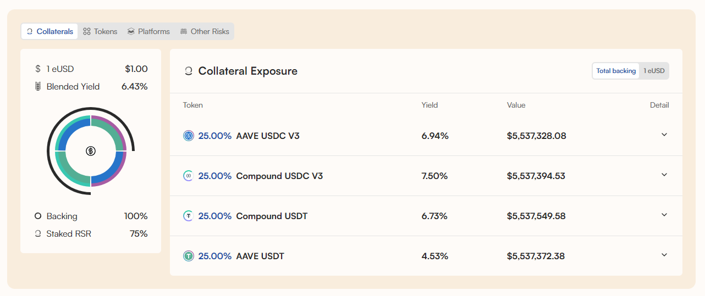Switch view to Total backing
This screenshot has width=705, height=296.
616,71
